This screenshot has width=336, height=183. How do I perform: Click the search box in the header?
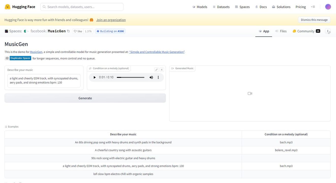pyautogui.click(x=82, y=7)
